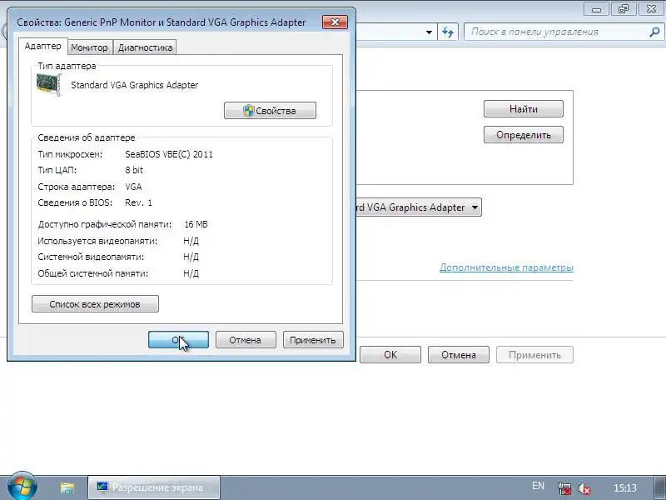Click the Standard VGA Graphics Adapter name text
Screen dimensions: 666x500
tap(135, 85)
